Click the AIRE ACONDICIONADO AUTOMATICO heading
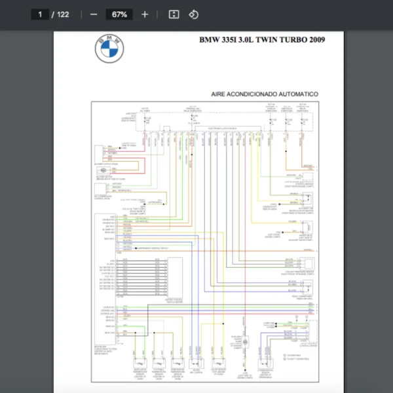Image resolution: width=393 pixels, height=393 pixels. (x=265, y=94)
